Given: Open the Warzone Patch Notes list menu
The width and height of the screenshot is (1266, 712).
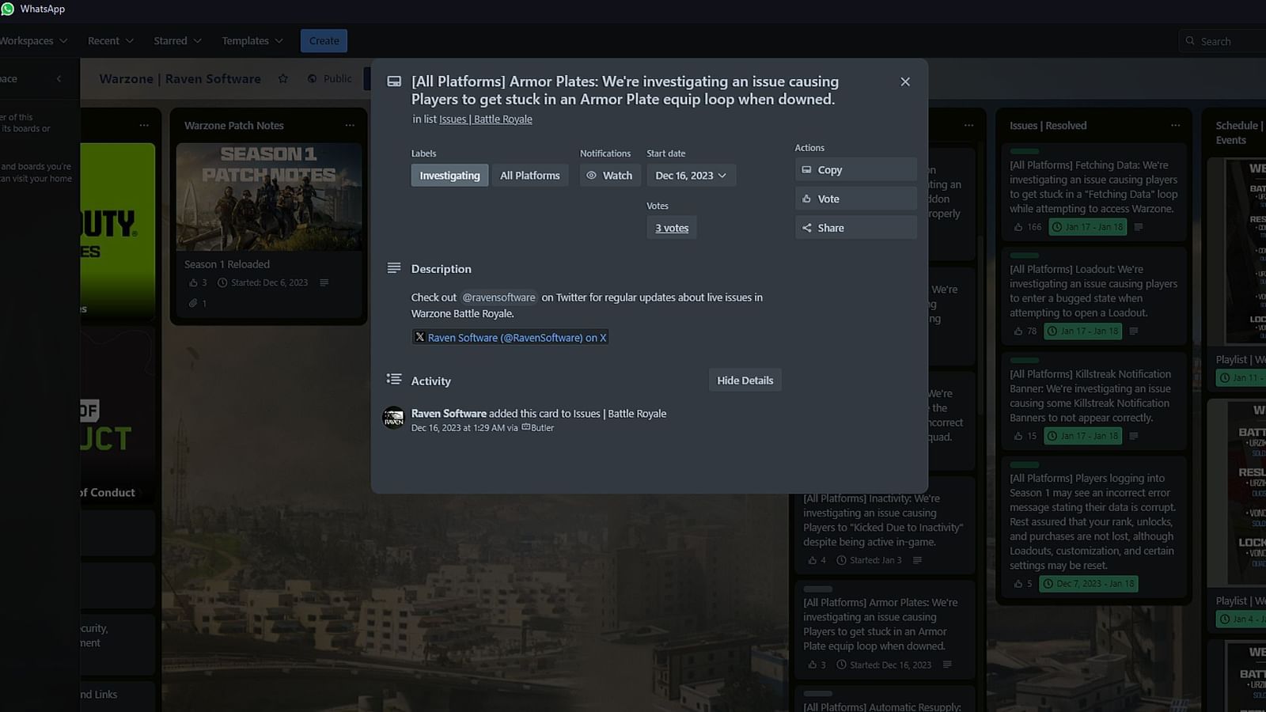Looking at the screenshot, I should [351, 125].
